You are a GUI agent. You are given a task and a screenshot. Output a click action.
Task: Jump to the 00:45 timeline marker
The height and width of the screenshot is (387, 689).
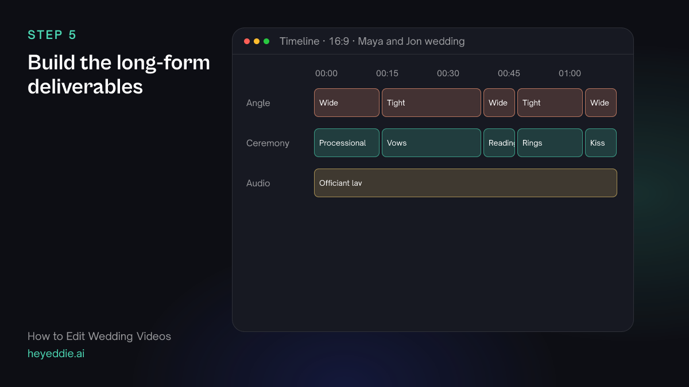509,73
